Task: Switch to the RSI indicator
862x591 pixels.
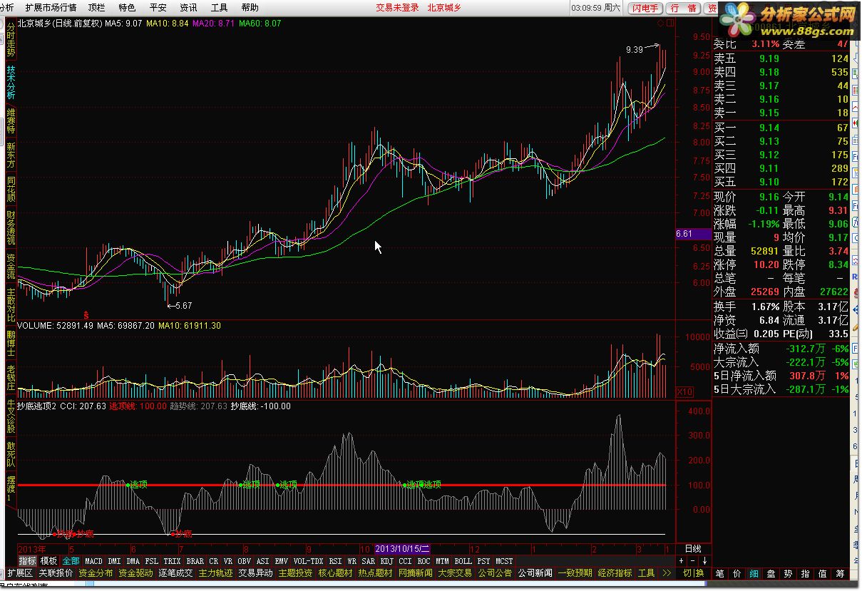Action: (335, 561)
